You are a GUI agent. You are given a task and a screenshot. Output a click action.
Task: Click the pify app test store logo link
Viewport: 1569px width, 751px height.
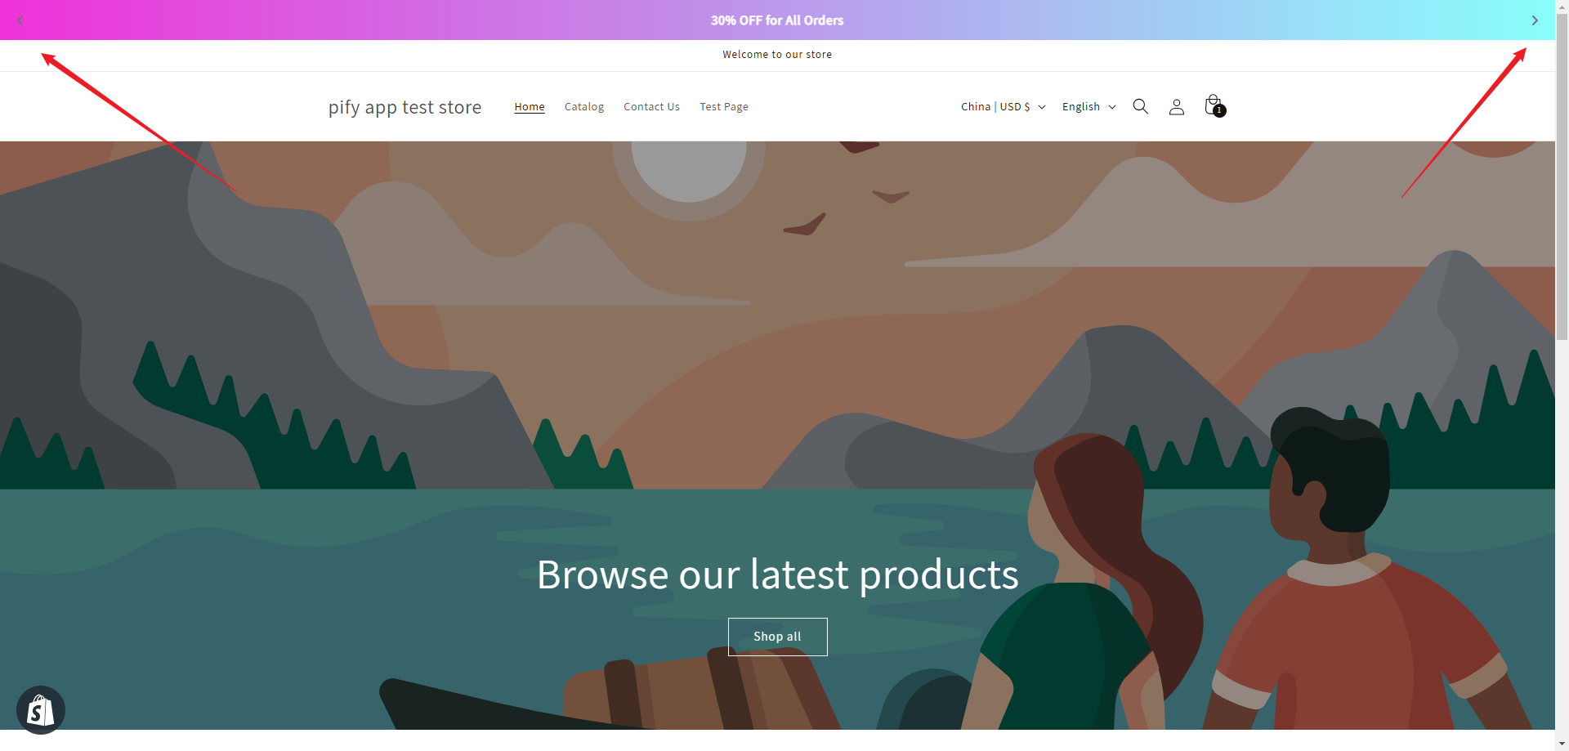pos(405,107)
